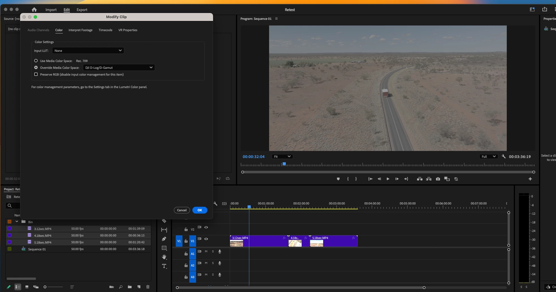Toggle sync lock on track A1

(199, 251)
